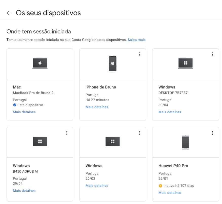The image size is (222, 204).
Task: Open 'Mais detalhes' for iPhone de Bruno
Action: (x=97, y=107)
